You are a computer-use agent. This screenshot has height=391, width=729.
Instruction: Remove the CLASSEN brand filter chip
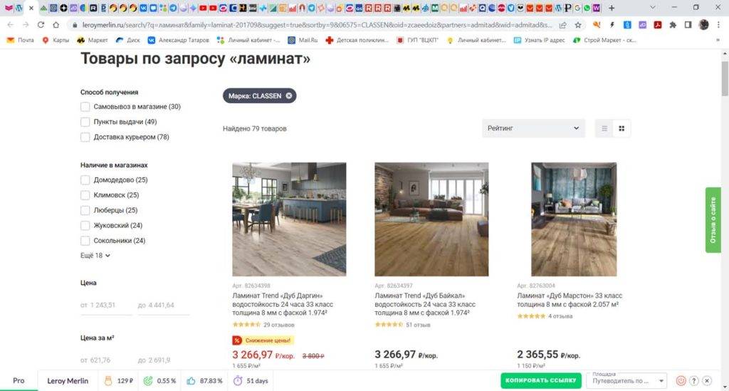click(289, 95)
